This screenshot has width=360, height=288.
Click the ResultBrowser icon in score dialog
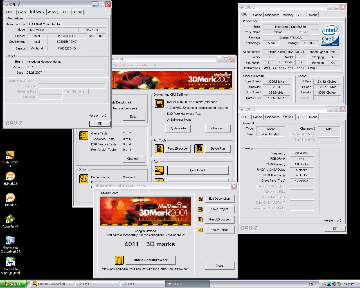coord(200,220)
